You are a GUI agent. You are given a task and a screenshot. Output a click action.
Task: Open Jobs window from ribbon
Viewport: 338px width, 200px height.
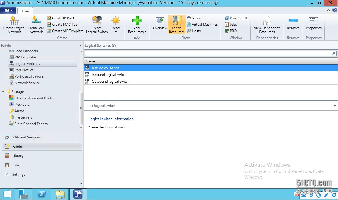tap(231, 25)
